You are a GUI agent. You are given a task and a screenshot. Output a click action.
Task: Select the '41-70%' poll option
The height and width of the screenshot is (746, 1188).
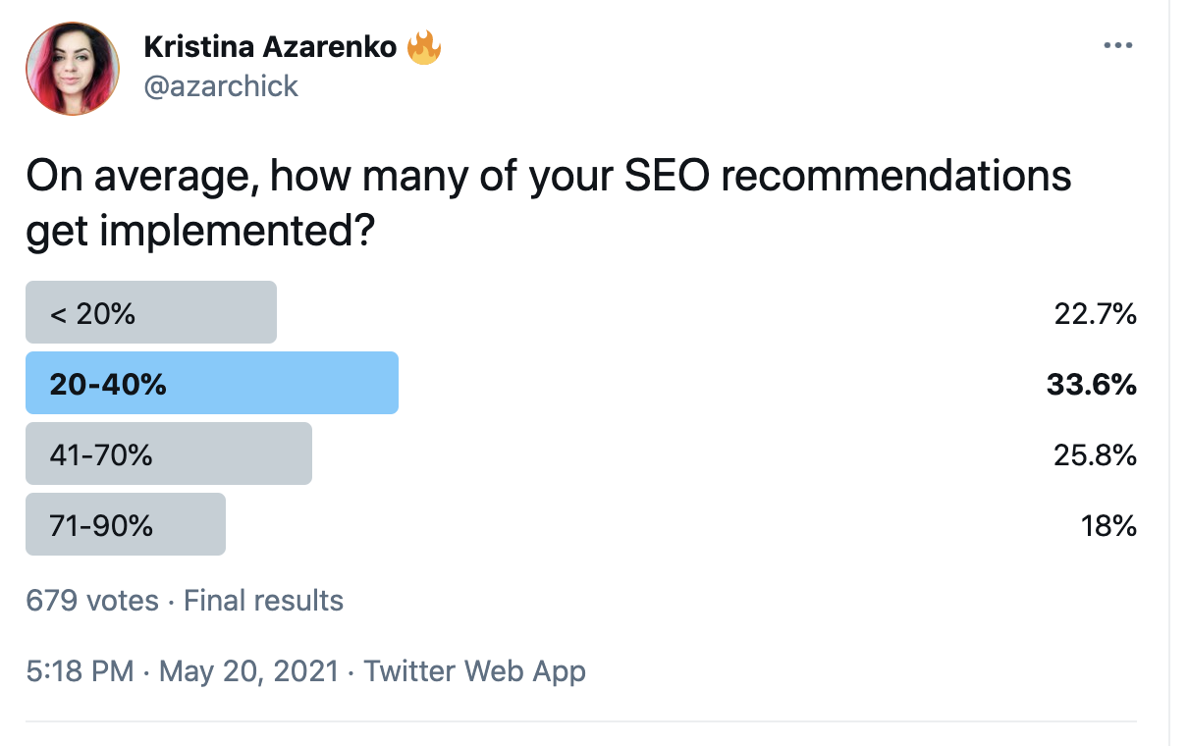tap(167, 453)
